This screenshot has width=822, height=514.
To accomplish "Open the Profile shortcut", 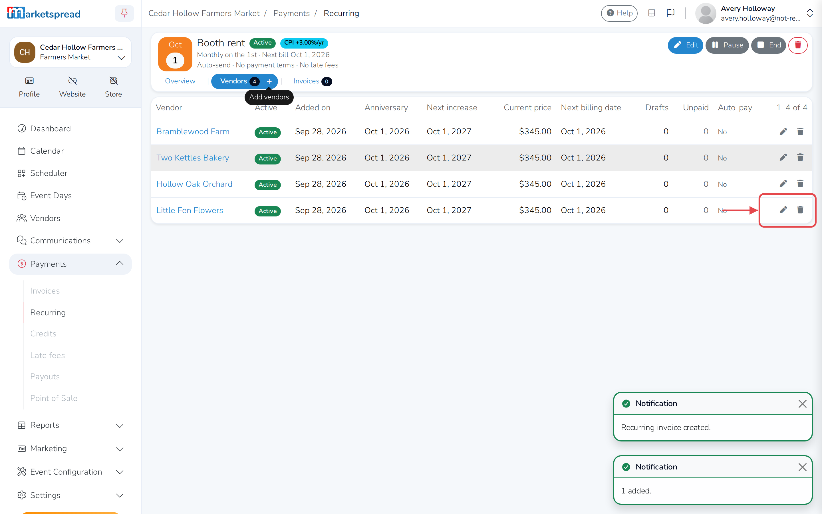I will coord(29,87).
